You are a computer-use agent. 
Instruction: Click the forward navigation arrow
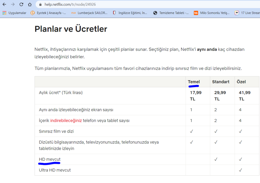tap(13, 4)
